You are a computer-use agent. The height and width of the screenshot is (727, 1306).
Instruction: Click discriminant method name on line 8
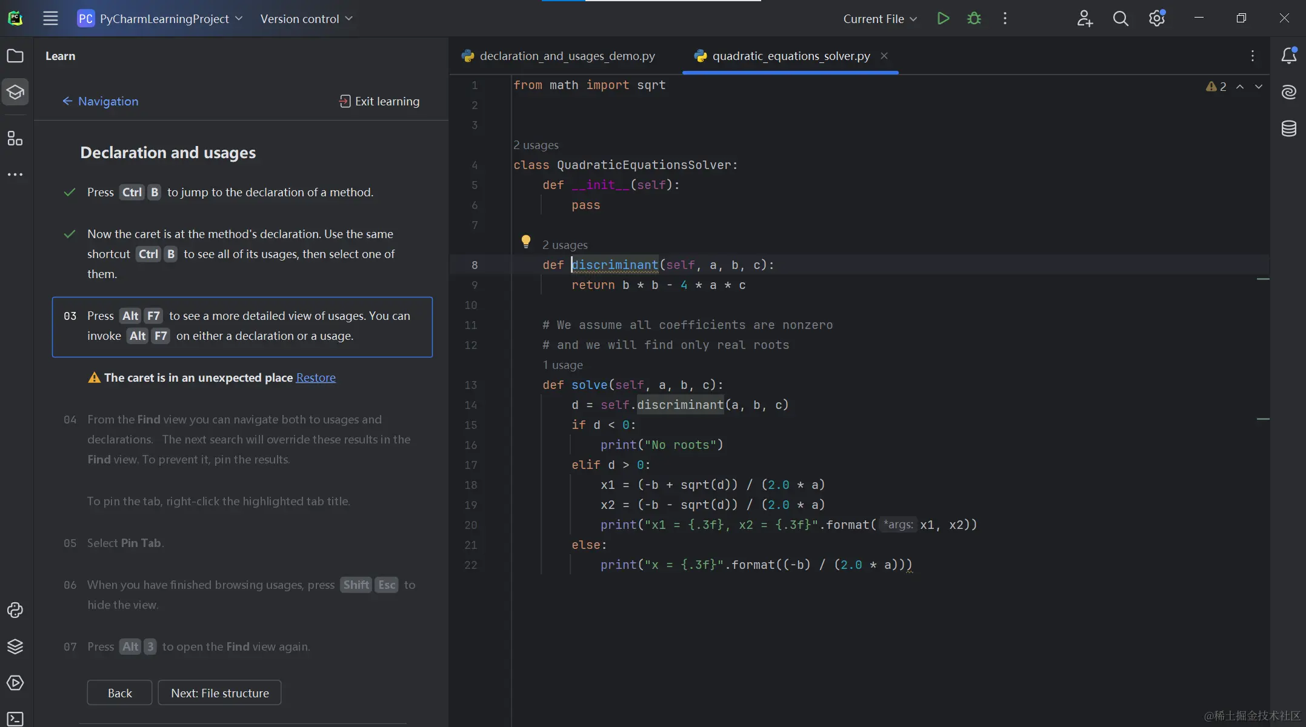point(615,265)
